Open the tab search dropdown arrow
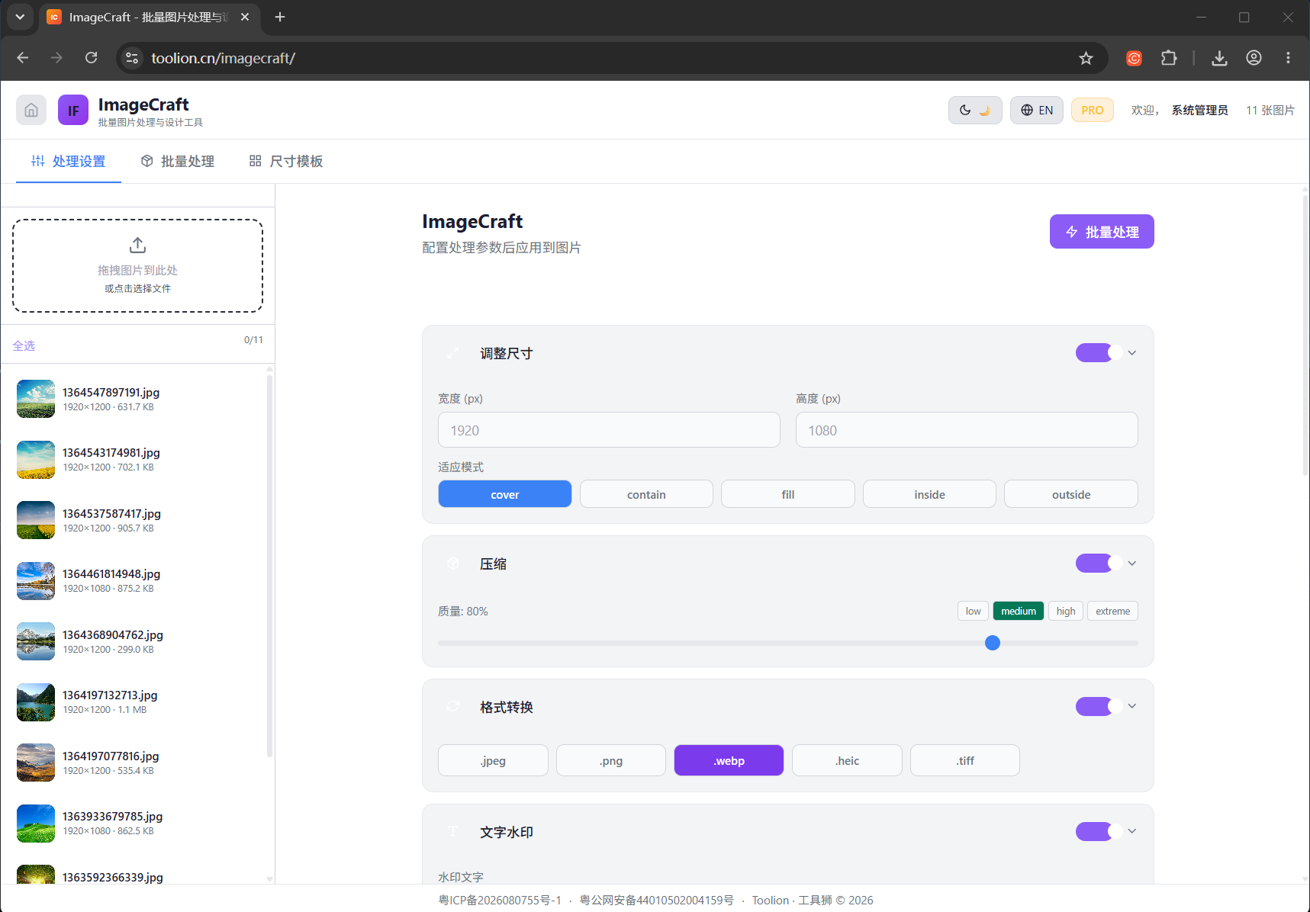The image size is (1310, 912). [x=20, y=17]
